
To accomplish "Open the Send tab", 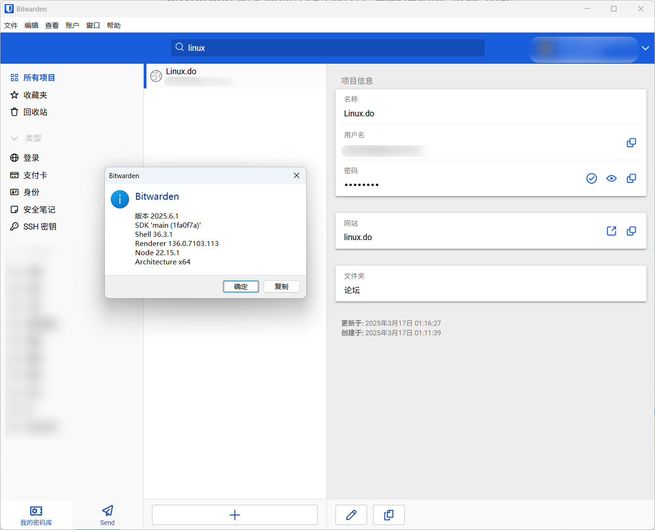I will coord(108,515).
